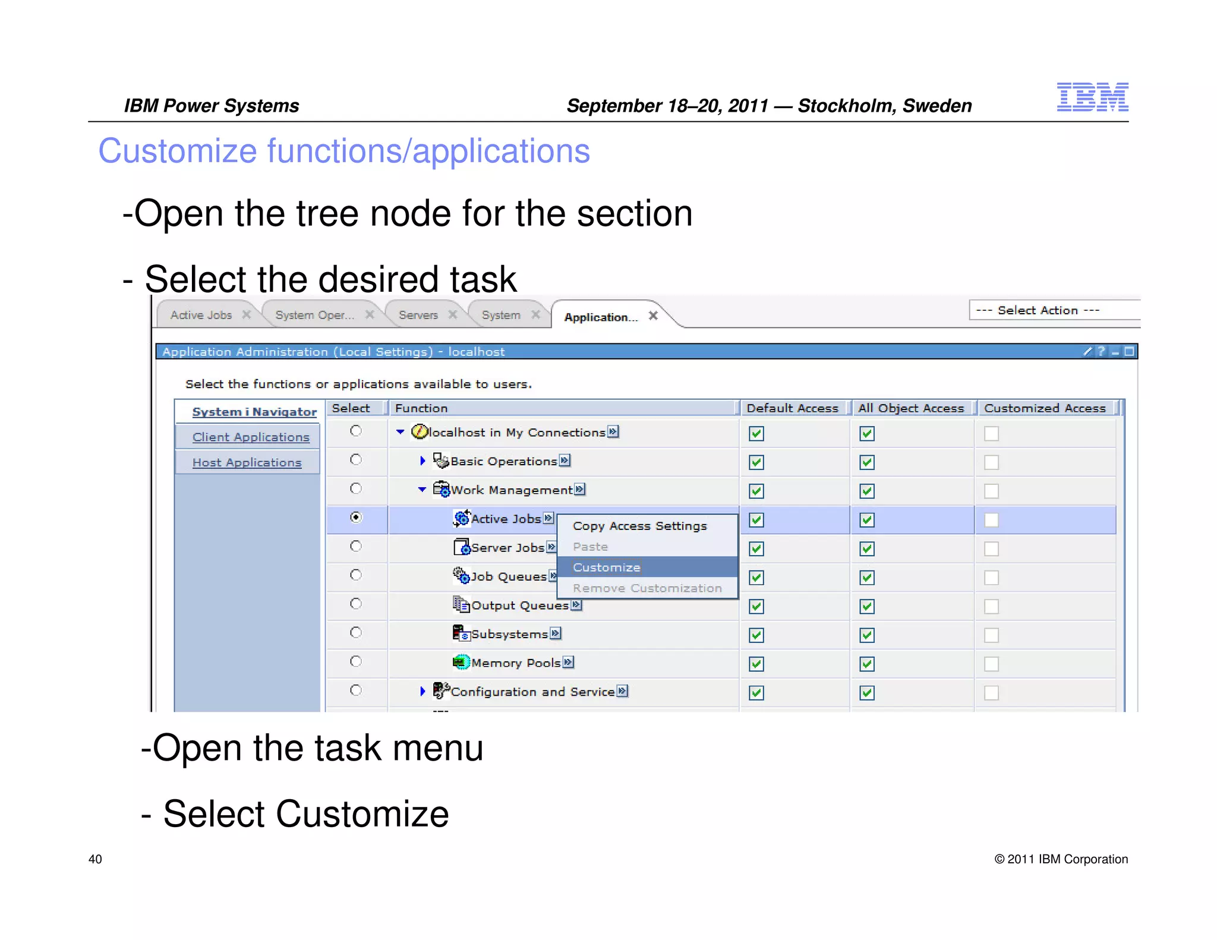Image resolution: width=1217 pixels, height=940 pixels.
Task: Collapse the Work Management node
Action: click(422, 490)
